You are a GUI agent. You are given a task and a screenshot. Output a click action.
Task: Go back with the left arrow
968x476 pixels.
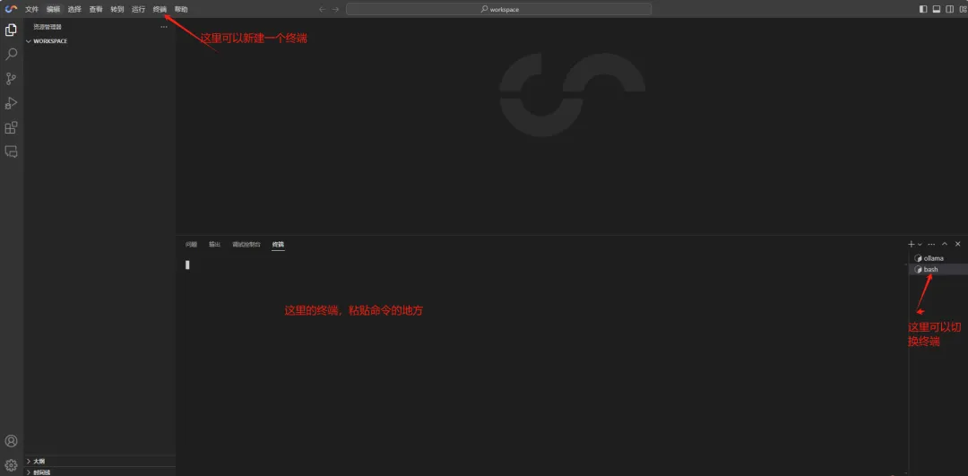click(x=322, y=9)
